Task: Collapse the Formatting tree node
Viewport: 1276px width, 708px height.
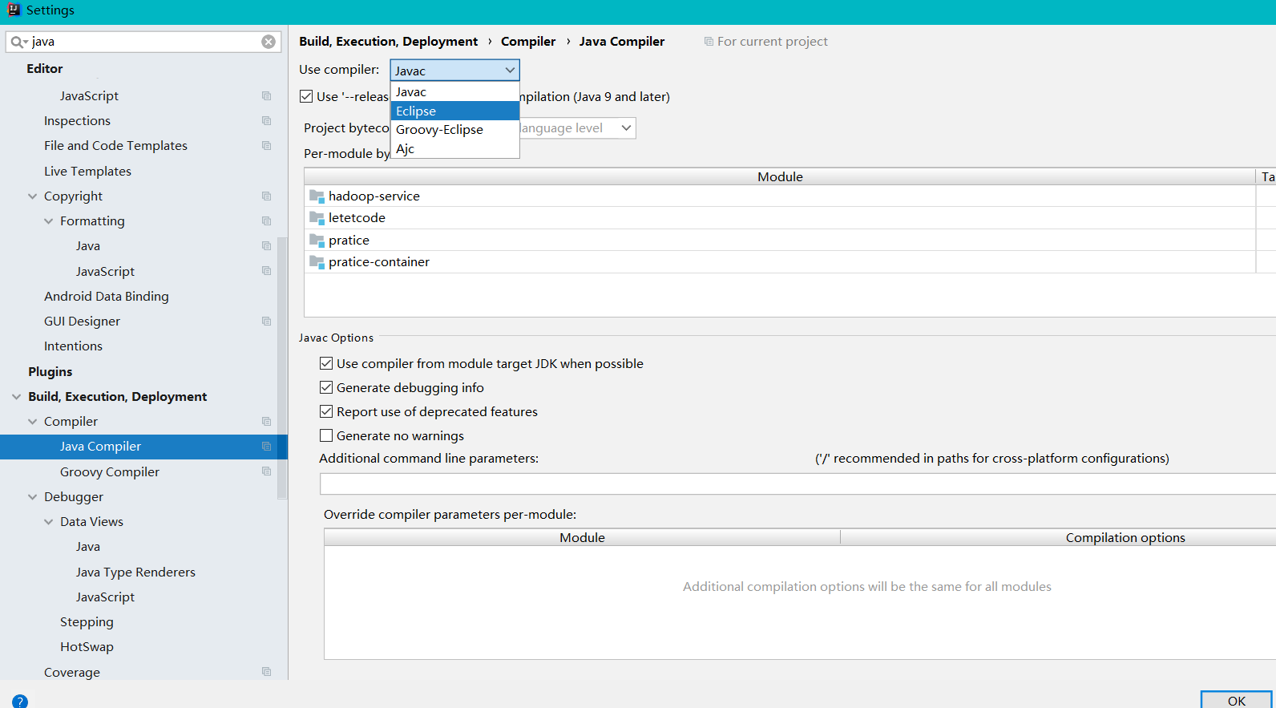Action: [48, 220]
